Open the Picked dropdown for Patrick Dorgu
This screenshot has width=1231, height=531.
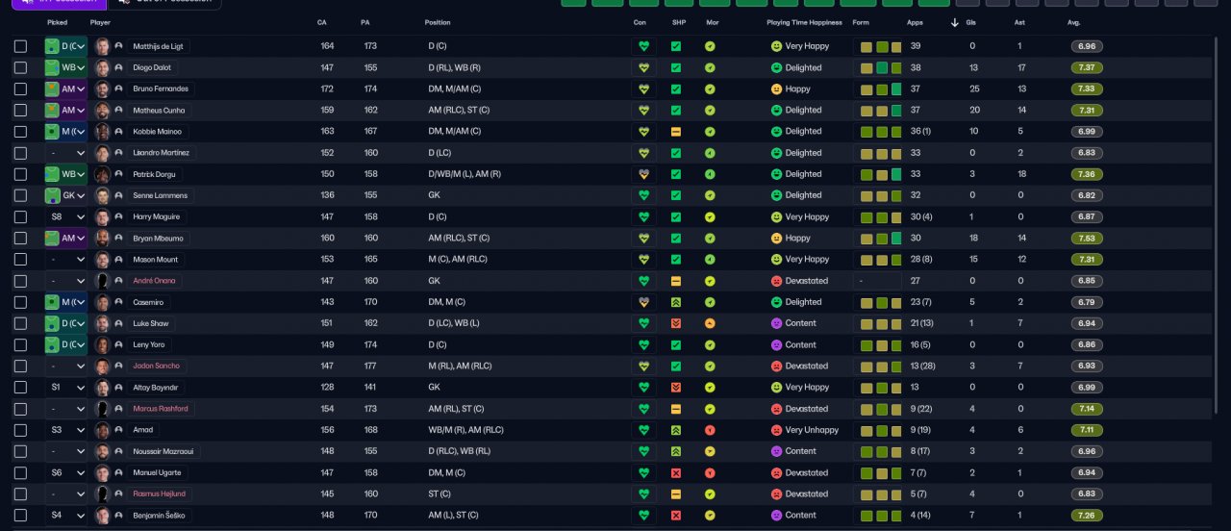[65, 174]
